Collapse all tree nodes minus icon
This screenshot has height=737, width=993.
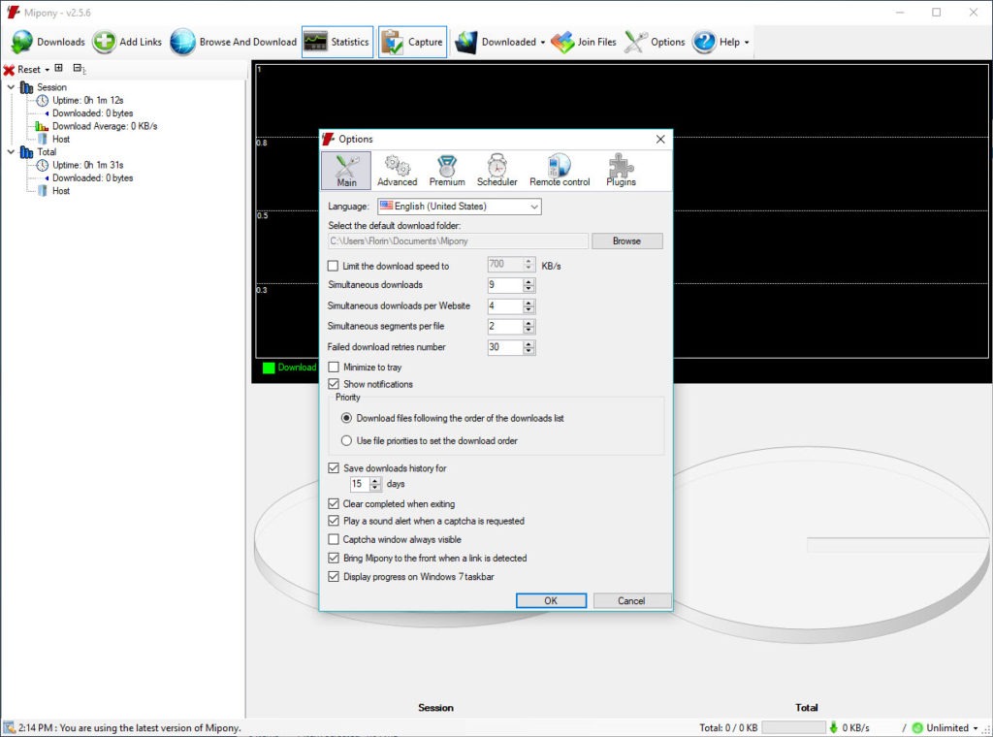point(79,69)
